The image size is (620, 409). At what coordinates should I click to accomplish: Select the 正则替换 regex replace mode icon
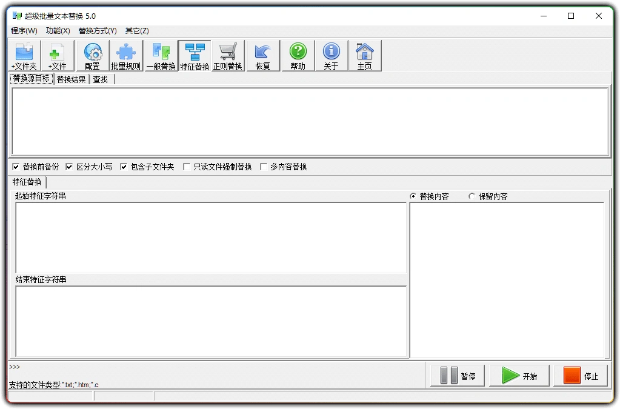tap(227, 55)
